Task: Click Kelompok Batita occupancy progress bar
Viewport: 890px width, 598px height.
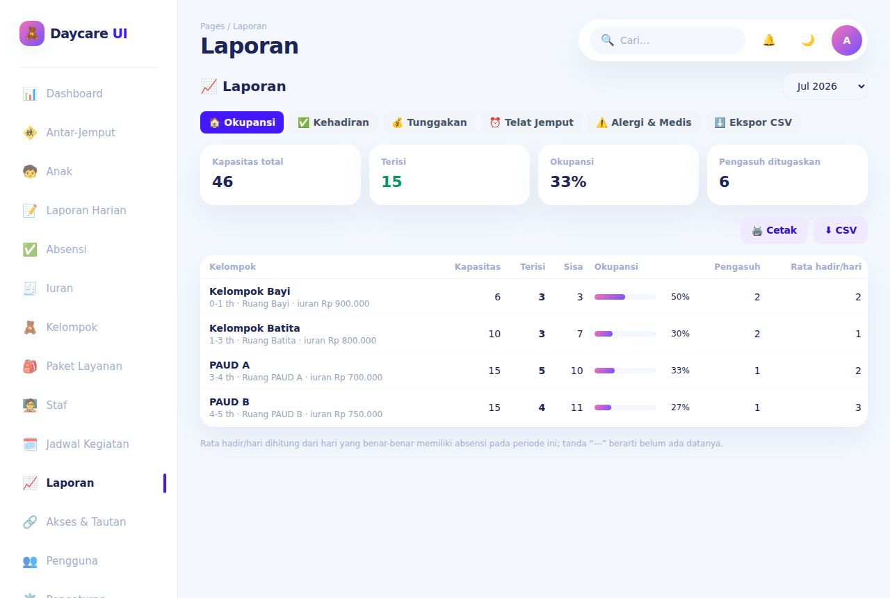Action: (625, 334)
